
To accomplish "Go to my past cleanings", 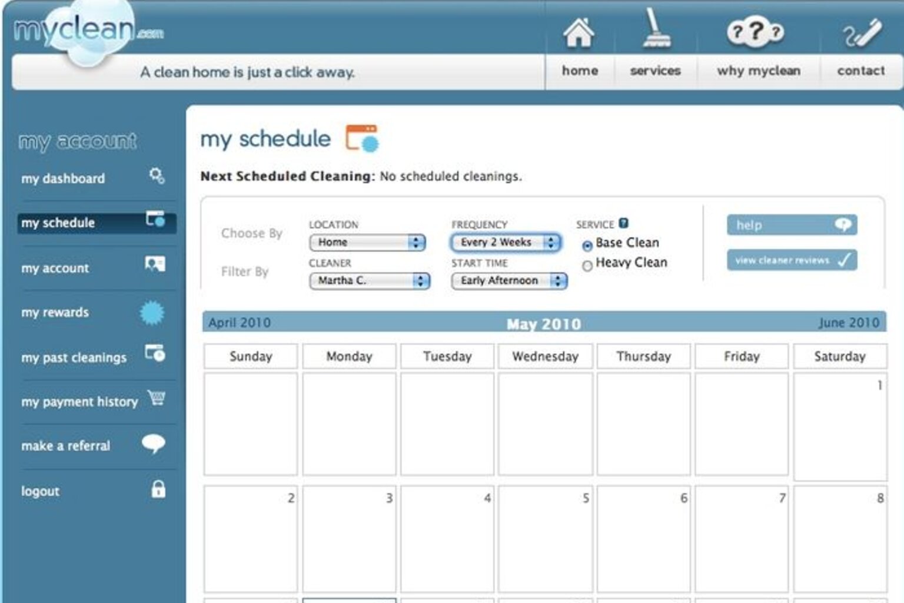I will tap(74, 357).
